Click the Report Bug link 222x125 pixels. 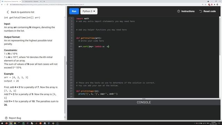13,118
